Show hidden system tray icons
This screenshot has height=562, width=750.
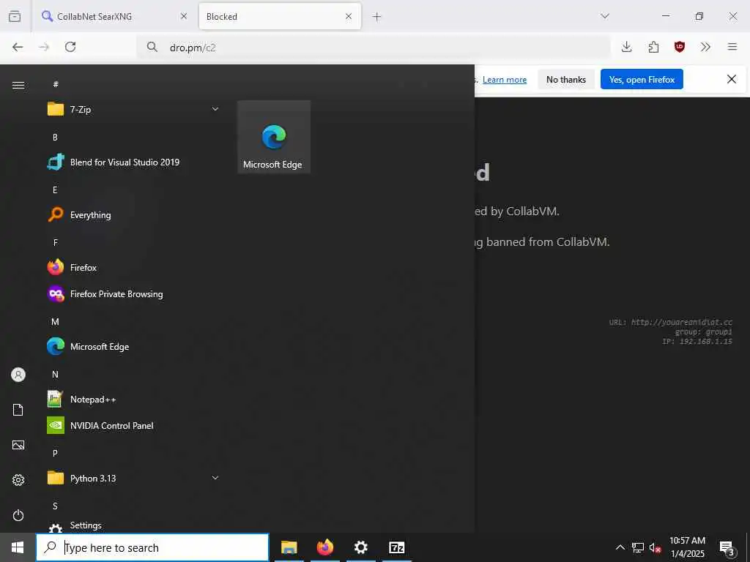(620, 547)
